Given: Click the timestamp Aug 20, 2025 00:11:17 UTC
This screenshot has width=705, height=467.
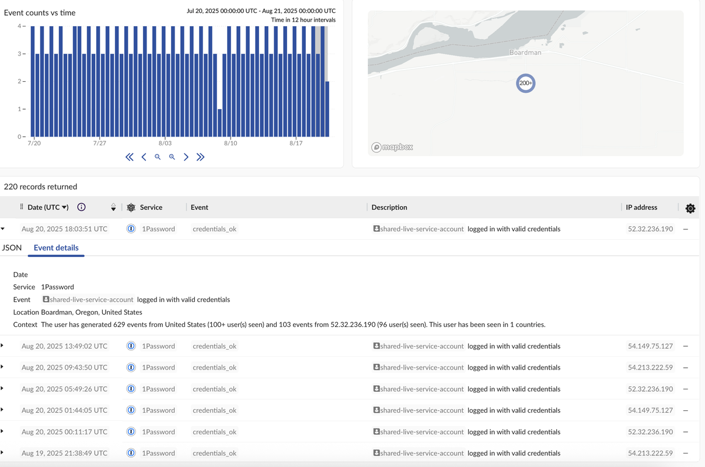Looking at the screenshot, I should coord(64,432).
